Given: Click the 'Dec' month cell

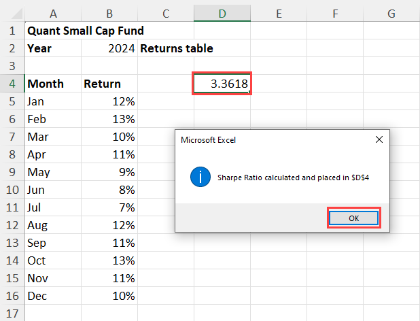Looking at the screenshot, I should tap(53, 296).
